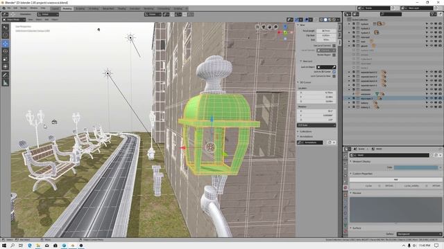Switch to the Shading workspace tab
Viewport: 444px width, 249px height.
tap(122, 8)
